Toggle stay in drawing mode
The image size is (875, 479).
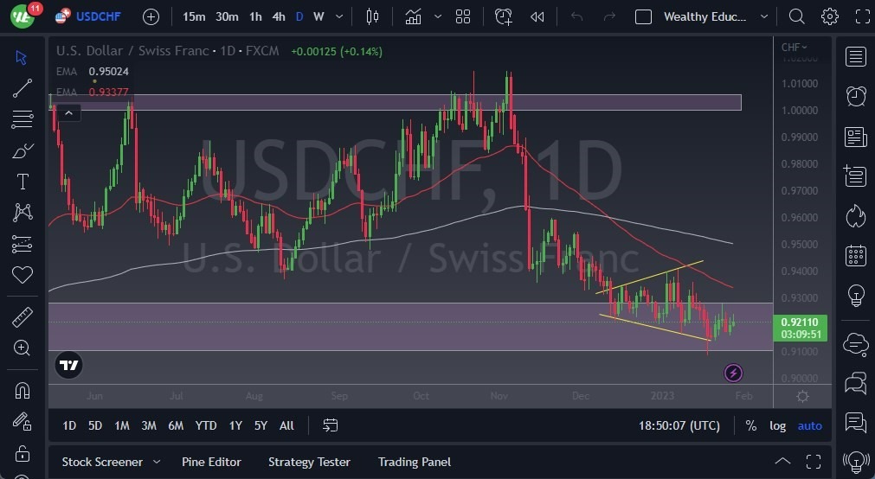[x=23, y=422]
